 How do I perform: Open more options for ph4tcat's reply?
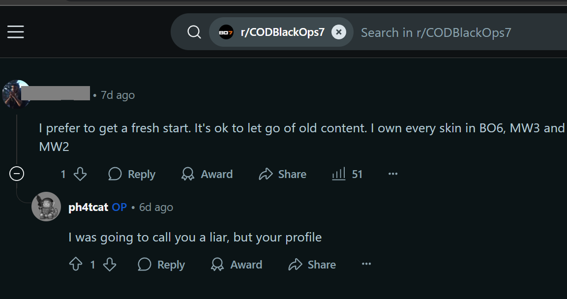366,264
